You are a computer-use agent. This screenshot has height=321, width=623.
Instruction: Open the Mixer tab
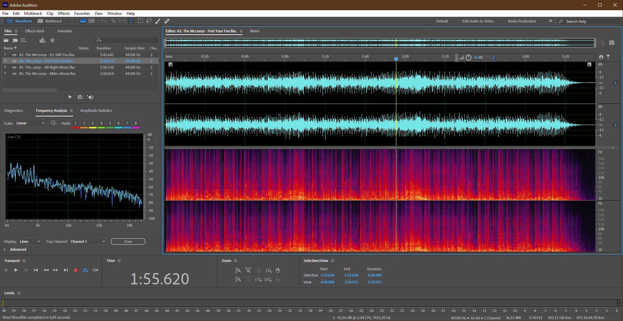(255, 31)
